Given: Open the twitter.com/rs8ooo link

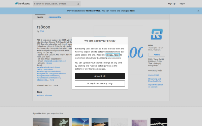Looking at the screenshot, I should [45, 69].
